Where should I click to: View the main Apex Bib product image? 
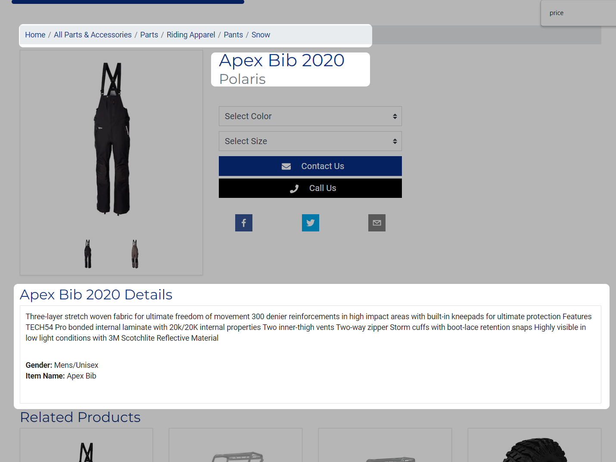point(112,139)
